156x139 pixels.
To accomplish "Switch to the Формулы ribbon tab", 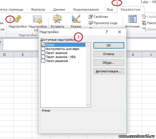I will point(38,9).
